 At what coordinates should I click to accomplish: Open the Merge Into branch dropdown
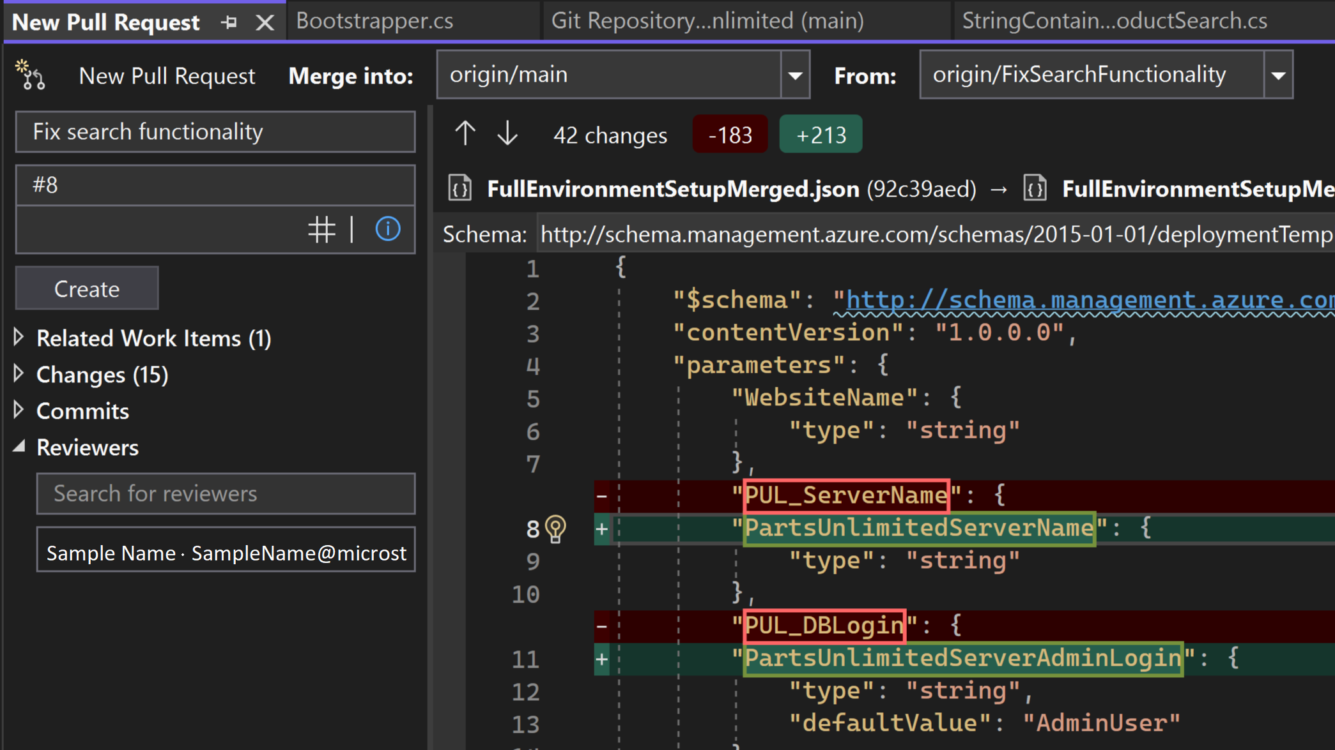point(794,75)
